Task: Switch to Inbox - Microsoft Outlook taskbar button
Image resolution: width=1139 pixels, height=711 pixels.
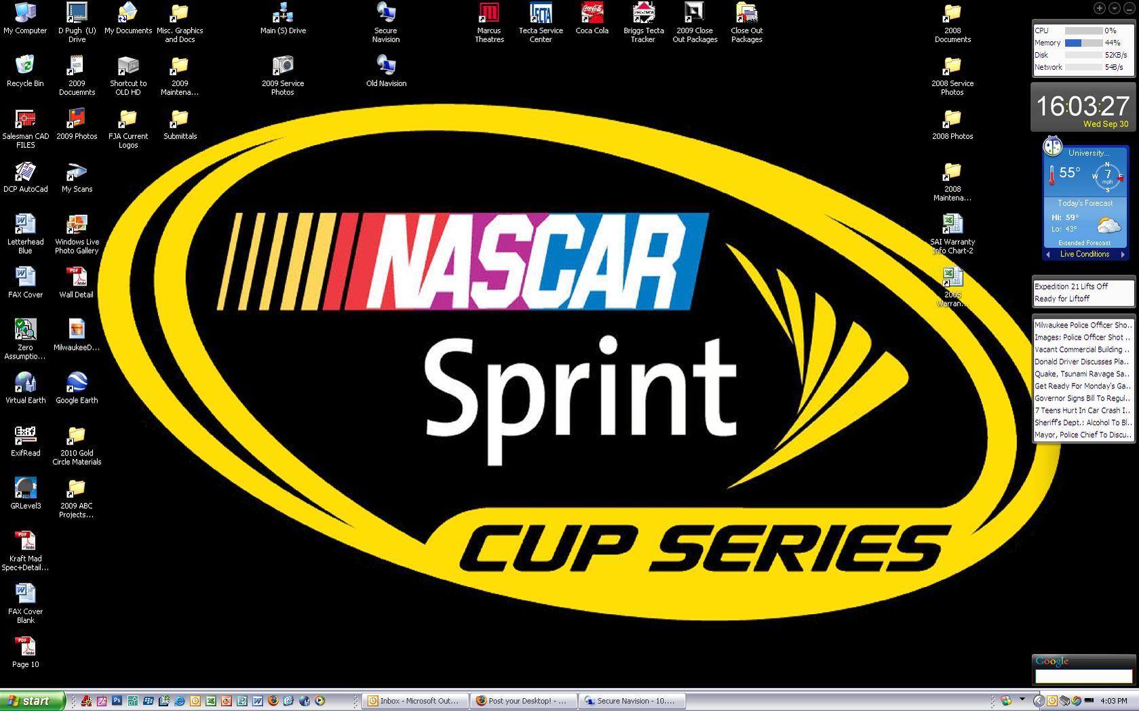Action: 415,701
